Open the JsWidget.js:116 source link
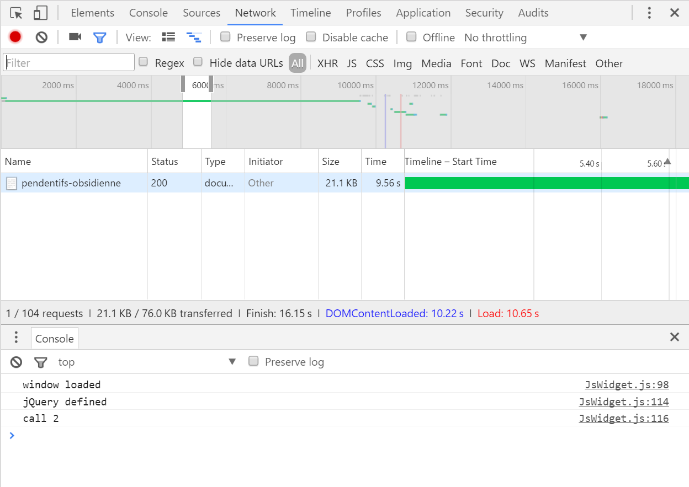 pyautogui.click(x=624, y=418)
